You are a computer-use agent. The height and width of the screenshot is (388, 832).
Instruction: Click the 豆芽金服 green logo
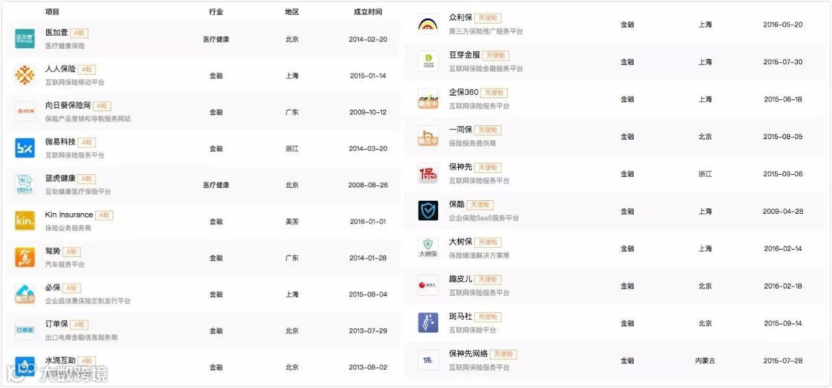(x=428, y=62)
